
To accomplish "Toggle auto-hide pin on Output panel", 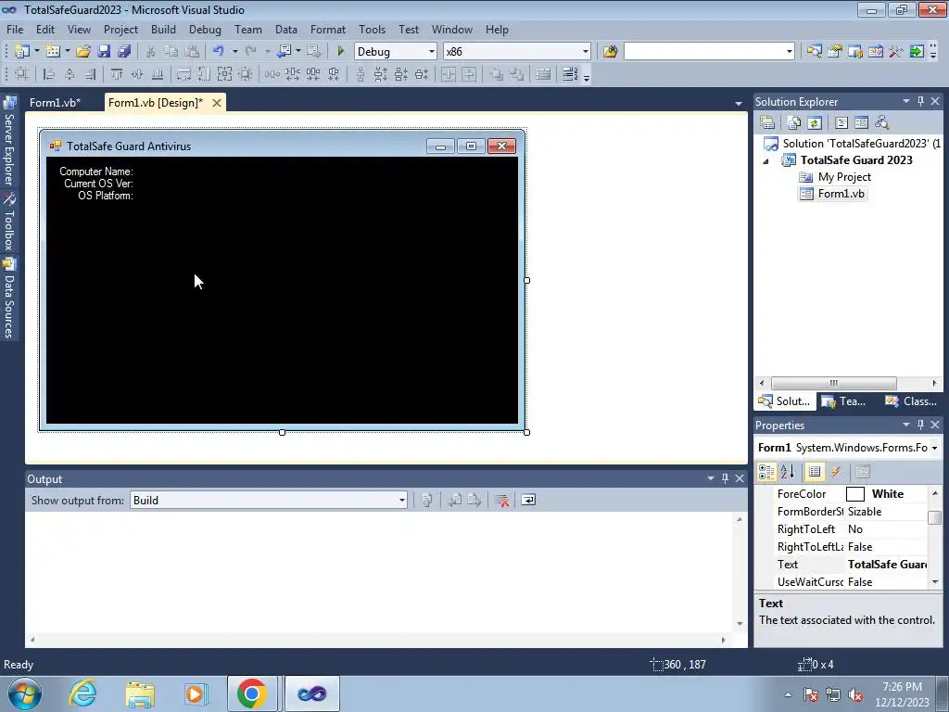I will [x=725, y=478].
